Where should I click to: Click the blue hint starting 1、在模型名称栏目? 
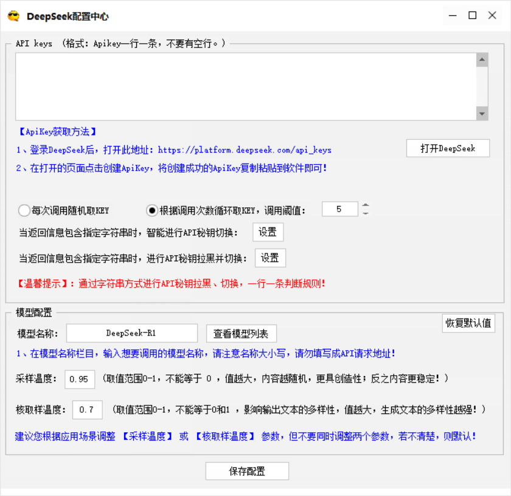coord(206,354)
